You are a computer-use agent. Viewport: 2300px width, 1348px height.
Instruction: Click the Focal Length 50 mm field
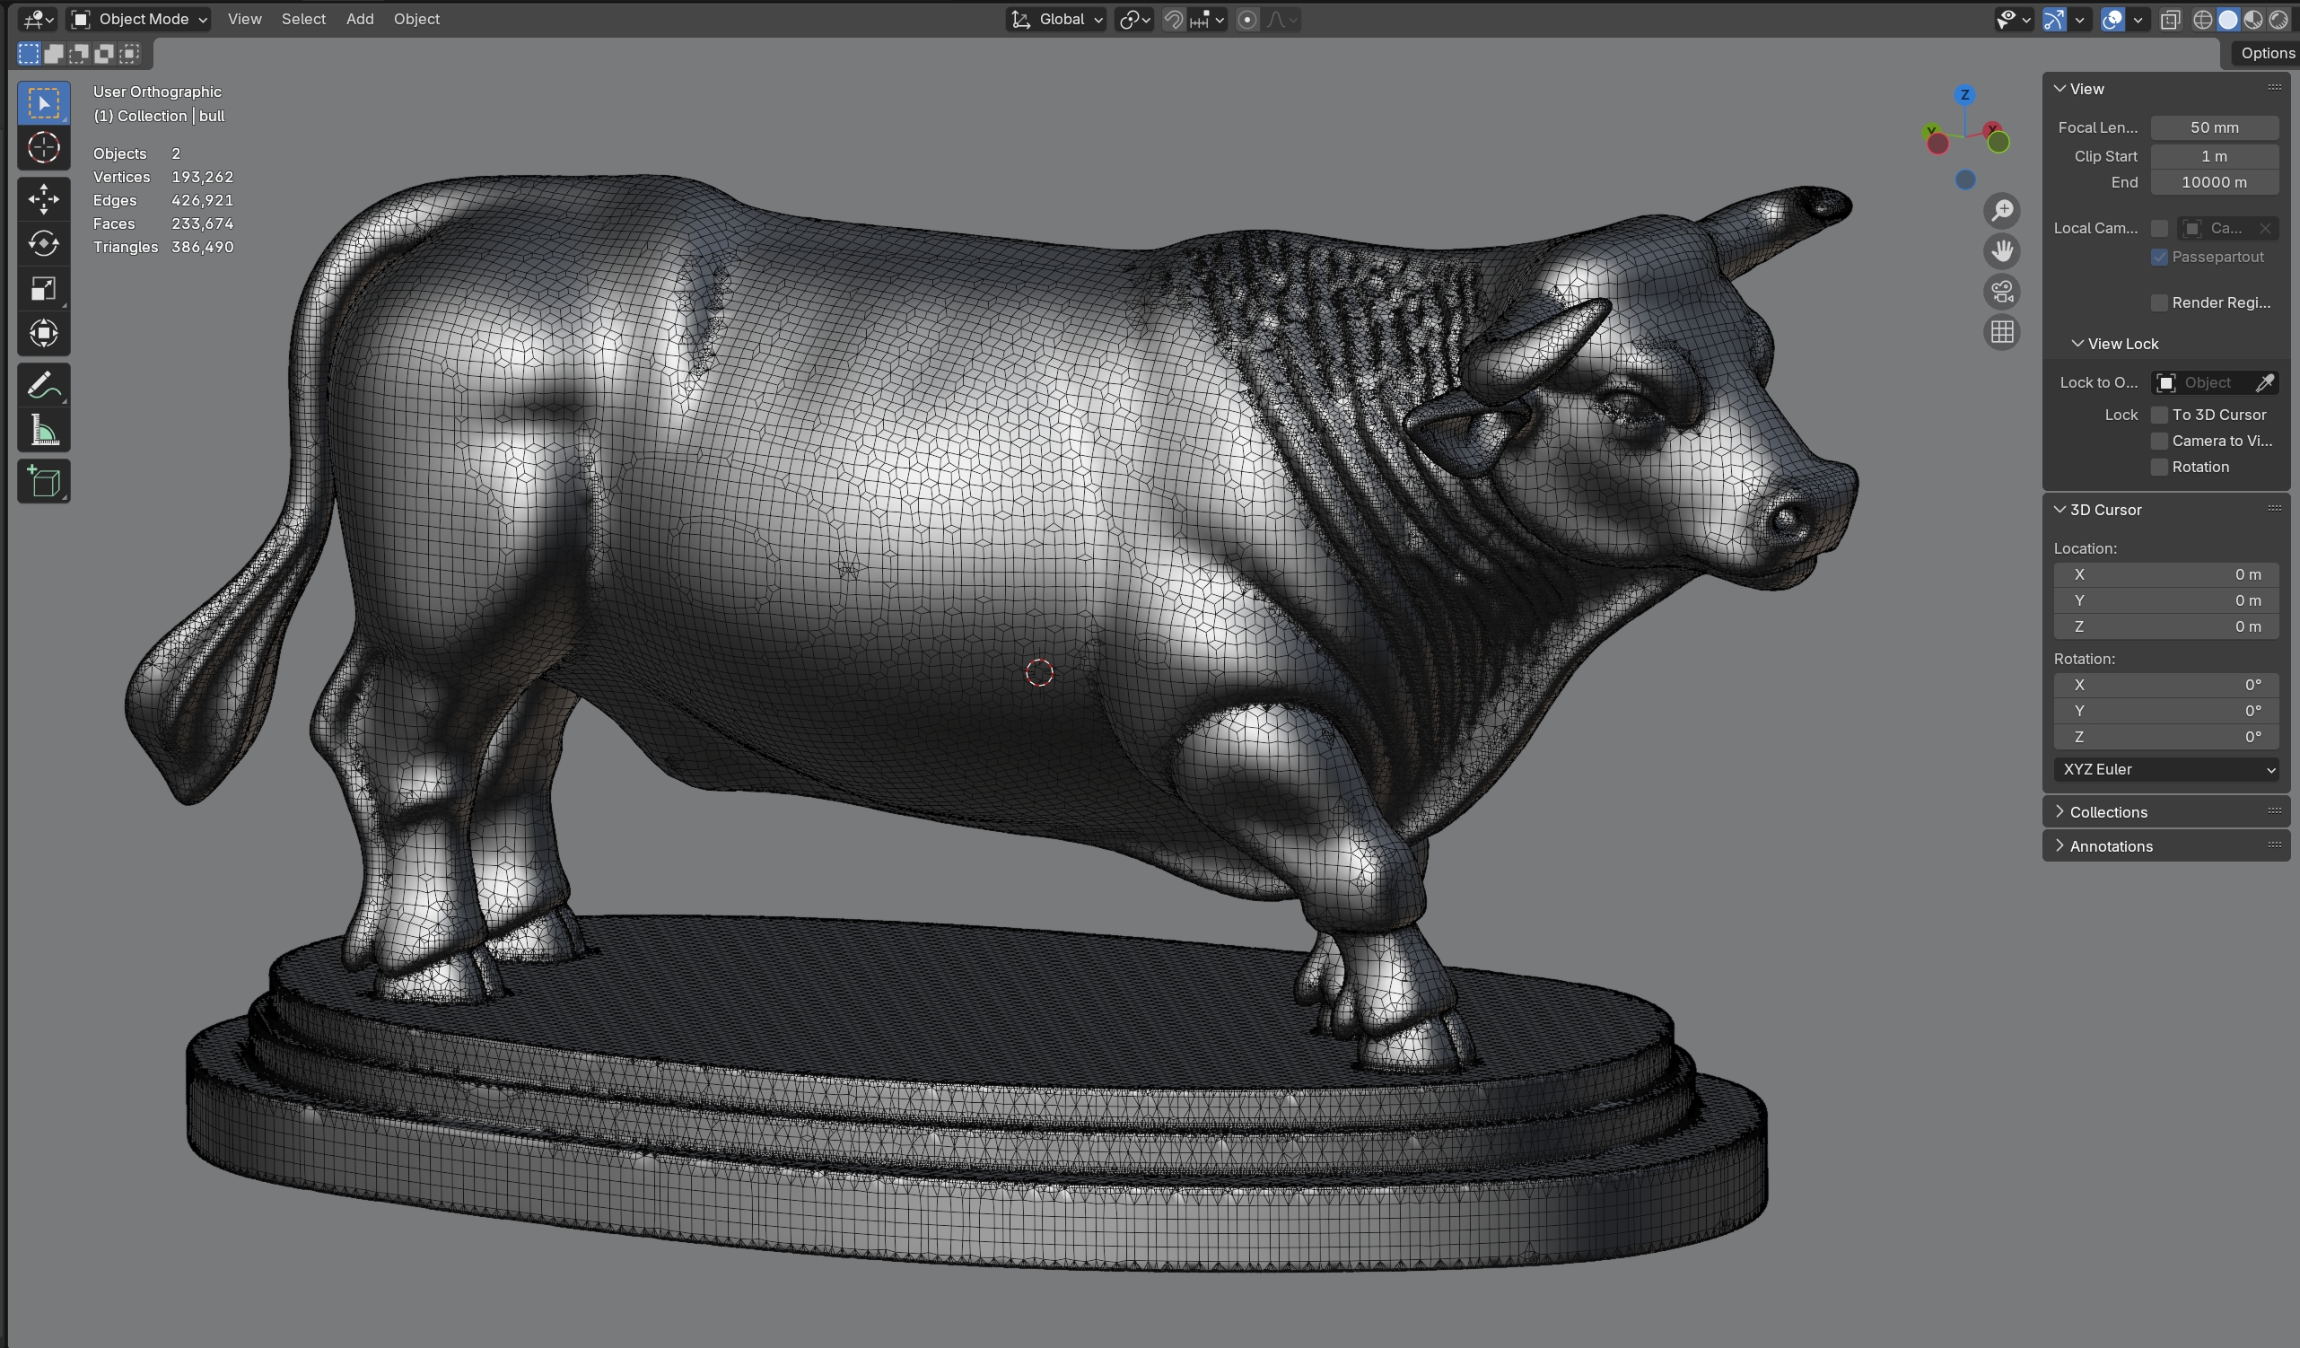tap(2213, 127)
